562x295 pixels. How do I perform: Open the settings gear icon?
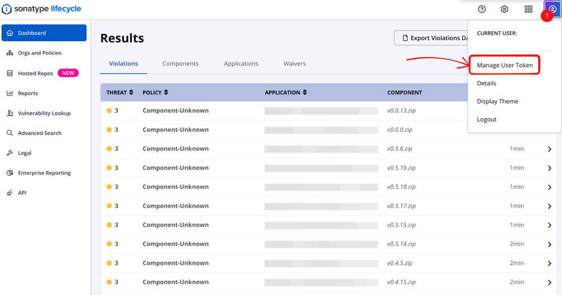(504, 9)
